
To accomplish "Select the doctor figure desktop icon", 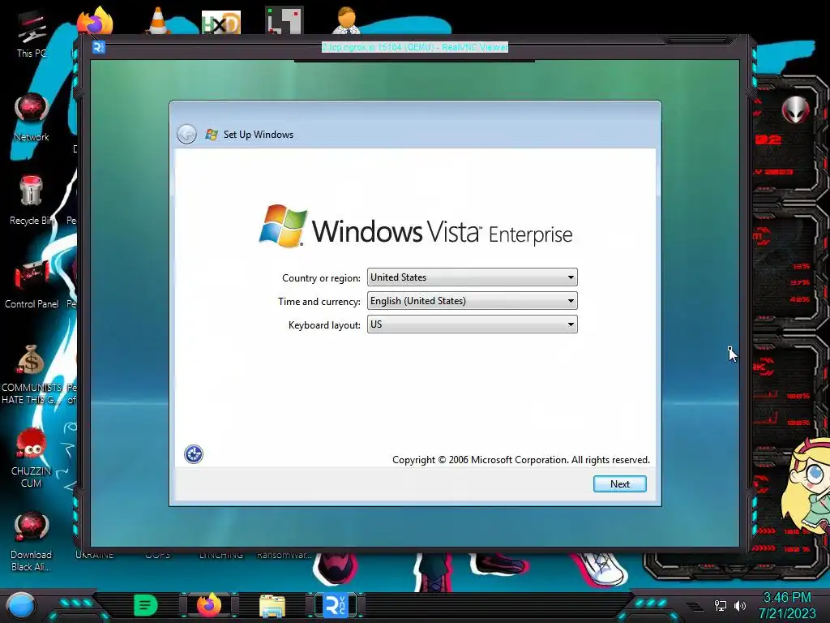I will click(347, 21).
